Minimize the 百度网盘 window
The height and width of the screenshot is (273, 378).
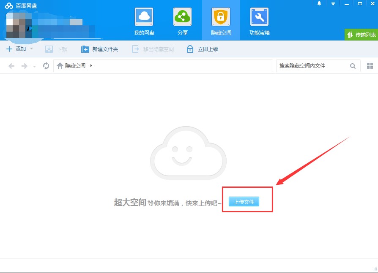(347, 4)
